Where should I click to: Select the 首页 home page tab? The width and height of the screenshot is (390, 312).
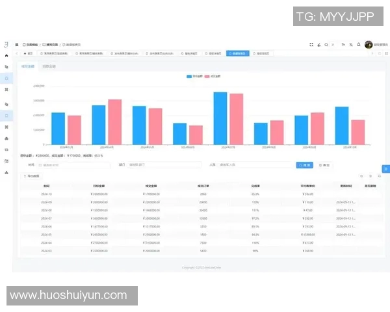[x=28, y=53]
